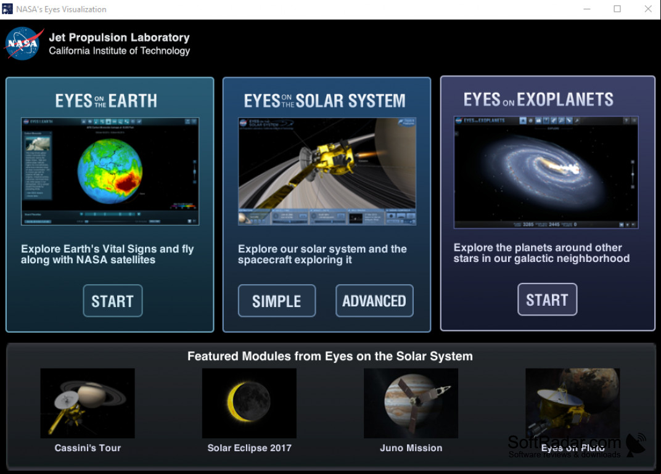Click the Cassini's Tour label
The width and height of the screenshot is (661, 474).
click(88, 448)
